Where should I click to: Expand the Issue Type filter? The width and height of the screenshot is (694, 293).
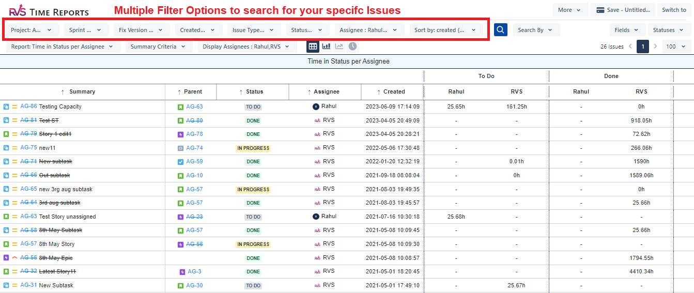253,30
